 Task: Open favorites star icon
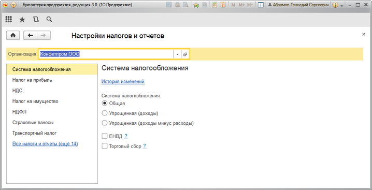(x=22, y=20)
